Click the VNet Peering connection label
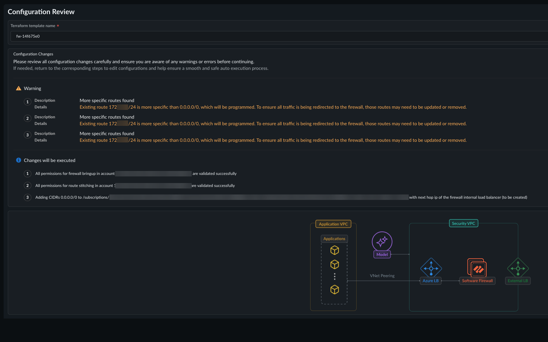Screen dimensions: 548x342 tap(382, 276)
